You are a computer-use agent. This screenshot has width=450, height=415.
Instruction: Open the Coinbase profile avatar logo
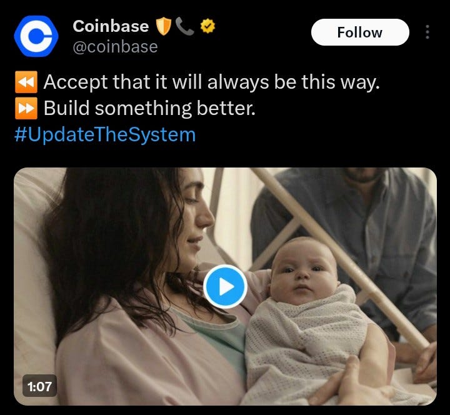pos(36,36)
